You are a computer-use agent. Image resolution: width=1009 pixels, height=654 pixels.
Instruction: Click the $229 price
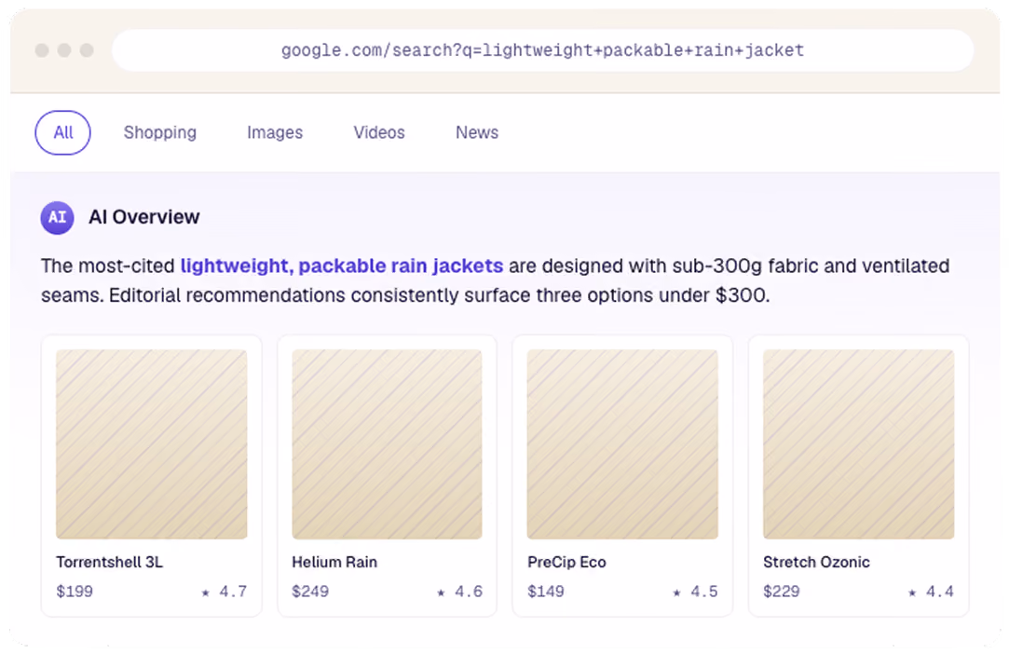pos(781,592)
